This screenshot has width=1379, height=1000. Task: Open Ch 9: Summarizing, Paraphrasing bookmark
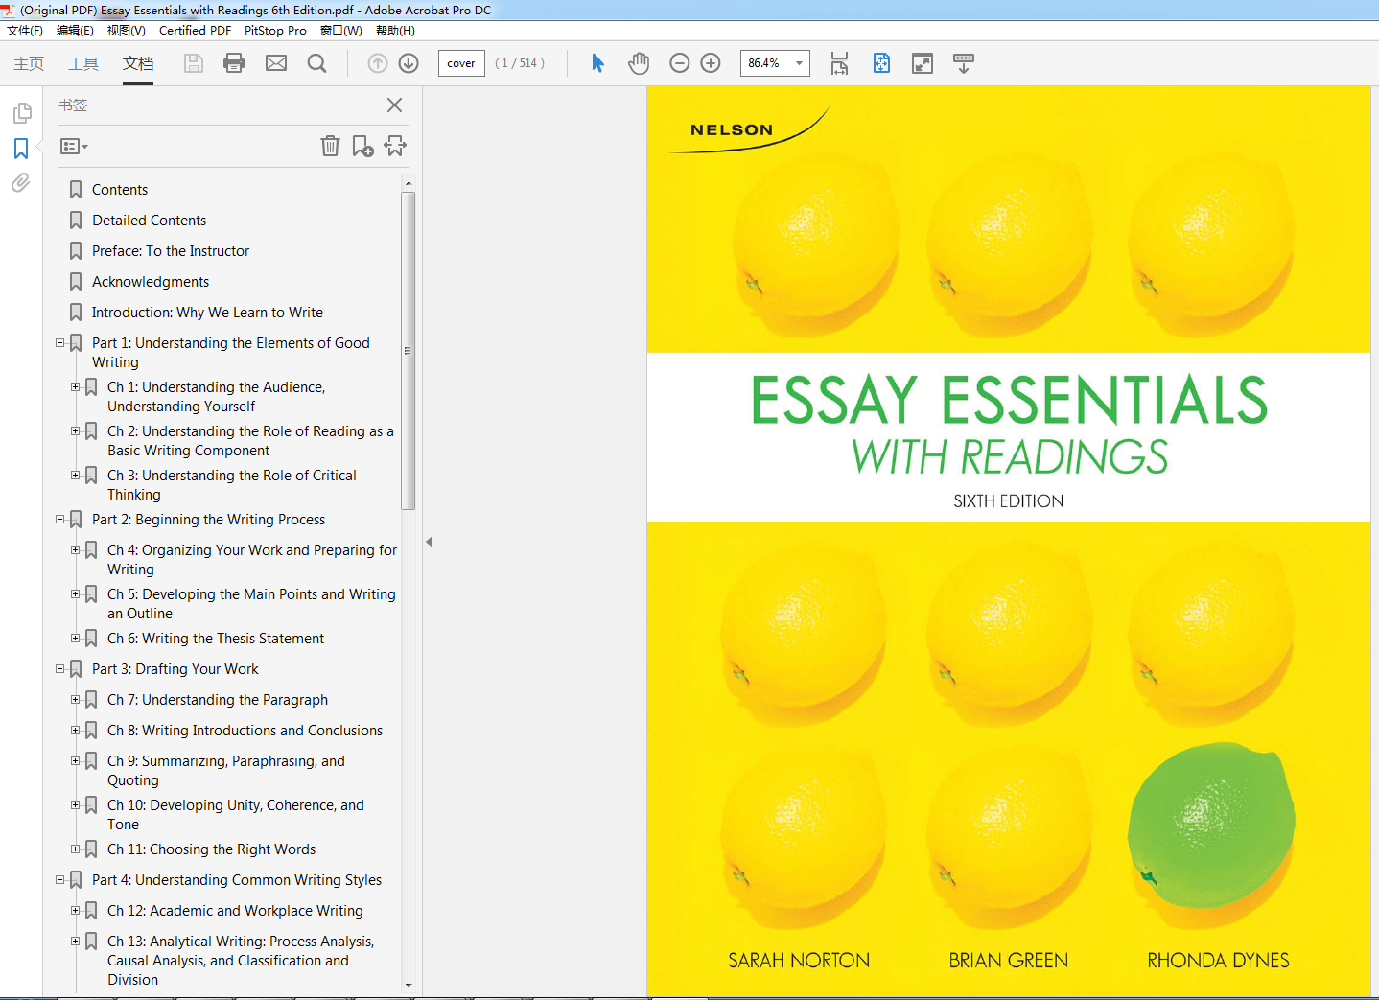[x=226, y=771]
